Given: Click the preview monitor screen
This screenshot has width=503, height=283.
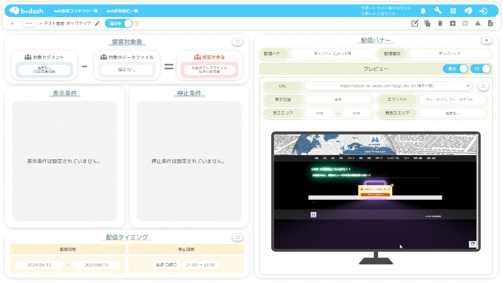Looking at the screenshot, I should pyautogui.click(x=376, y=192).
